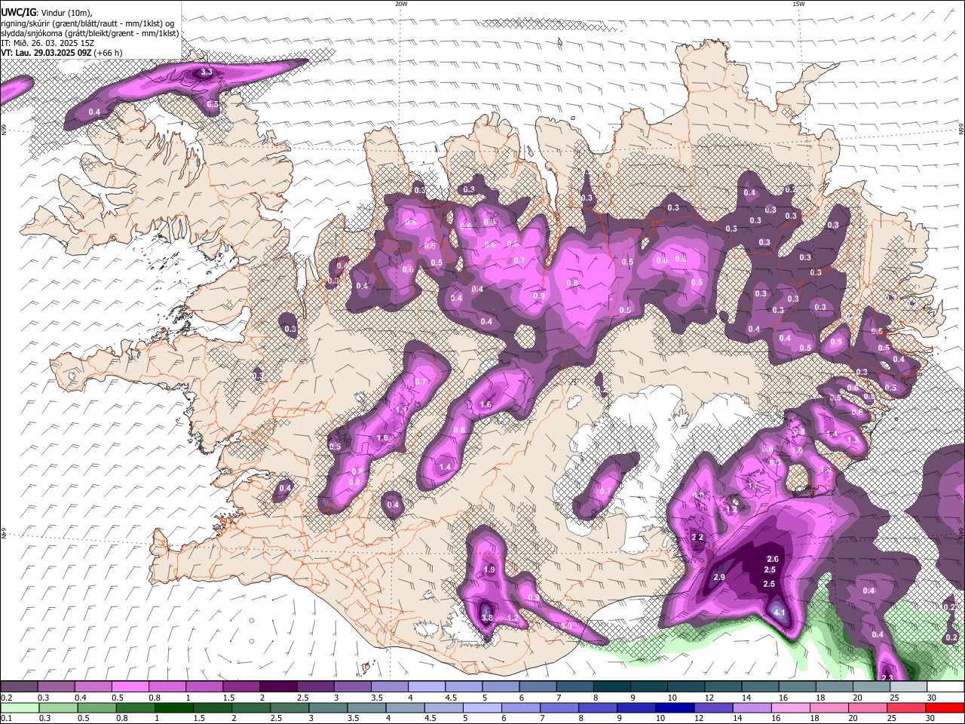Select the 2.3 value at the map's bottom edge
This screenshot has width=965, height=724.
click(x=887, y=678)
